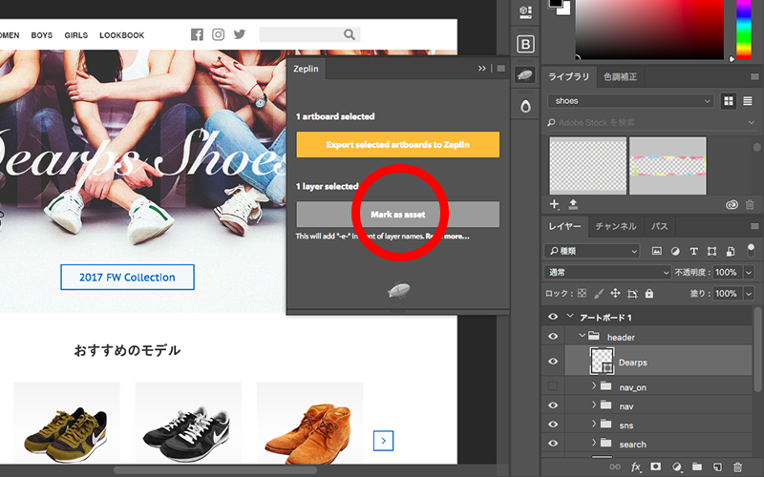Show the nav_on layer group

(552, 386)
